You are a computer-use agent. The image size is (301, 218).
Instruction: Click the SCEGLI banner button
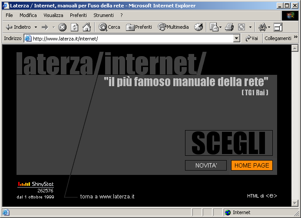coord(228,143)
